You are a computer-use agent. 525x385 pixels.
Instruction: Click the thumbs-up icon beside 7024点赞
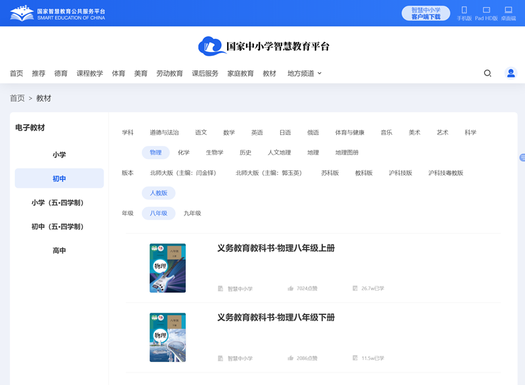pos(290,288)
